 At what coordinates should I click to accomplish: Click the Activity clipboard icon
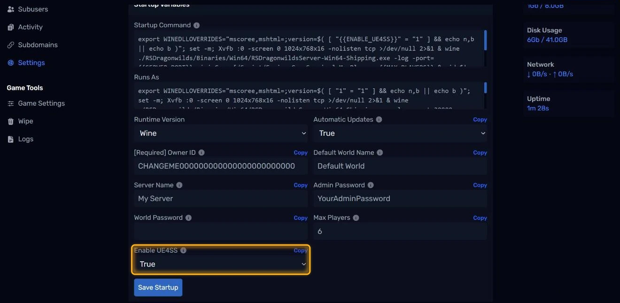point(11,27)
